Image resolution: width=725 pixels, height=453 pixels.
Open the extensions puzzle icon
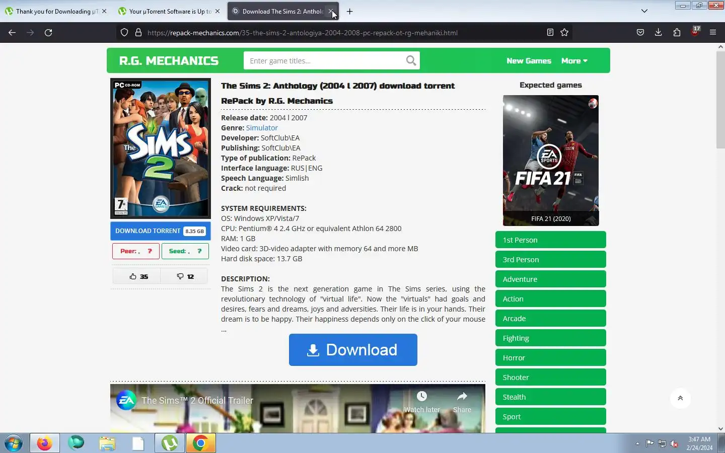tap(677, 33)
